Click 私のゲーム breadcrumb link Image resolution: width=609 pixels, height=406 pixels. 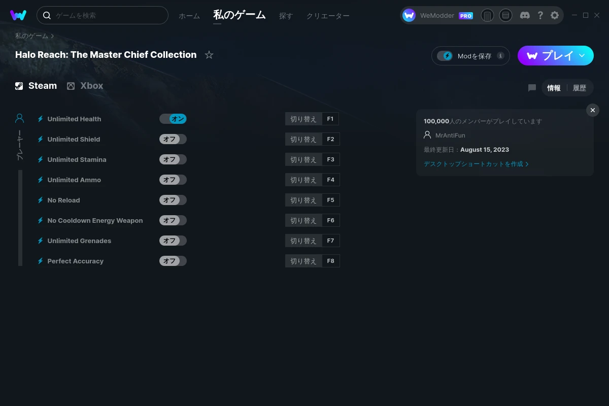31,36
